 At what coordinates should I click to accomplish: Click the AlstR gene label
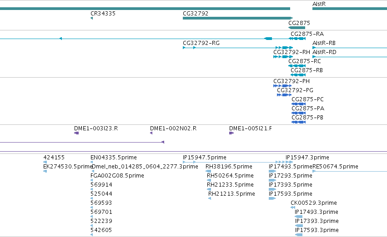tap(319, 4)
